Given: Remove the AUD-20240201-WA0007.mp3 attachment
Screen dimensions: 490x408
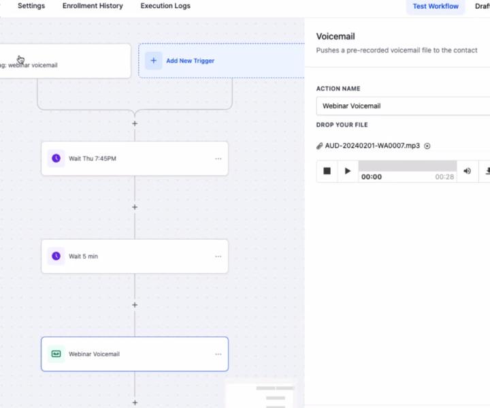Looking at the screenshot, I should (x=427, y=146).
